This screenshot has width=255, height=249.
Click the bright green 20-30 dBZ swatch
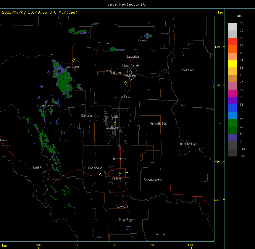click(233, 123)
